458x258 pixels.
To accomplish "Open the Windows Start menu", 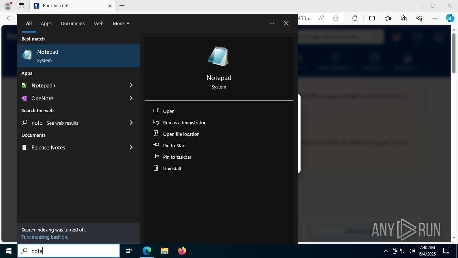I will tap(9, 251).
